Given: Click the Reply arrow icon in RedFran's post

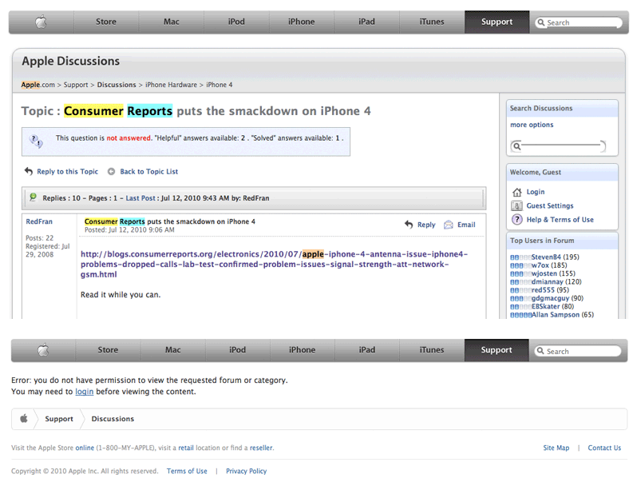Looking at the screenshot, I should 409,225.
